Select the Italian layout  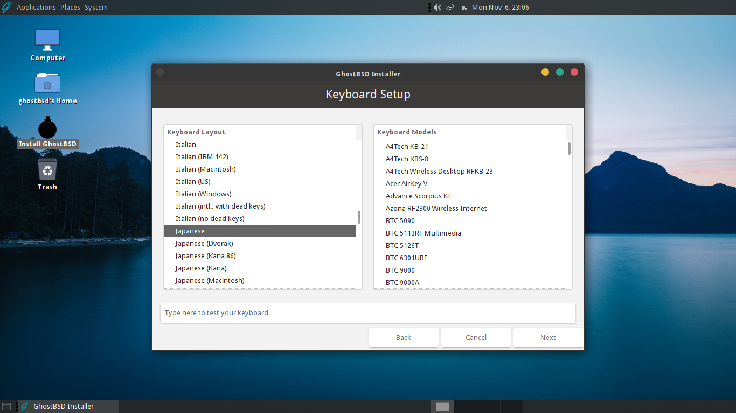(x=260, y=145)
